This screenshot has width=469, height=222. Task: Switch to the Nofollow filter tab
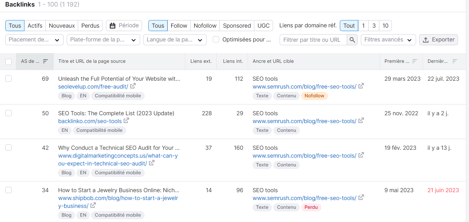pos(205,25)
